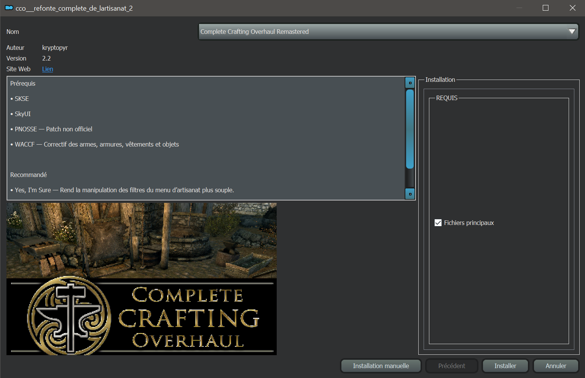Click the Installer button

point(505,366)
